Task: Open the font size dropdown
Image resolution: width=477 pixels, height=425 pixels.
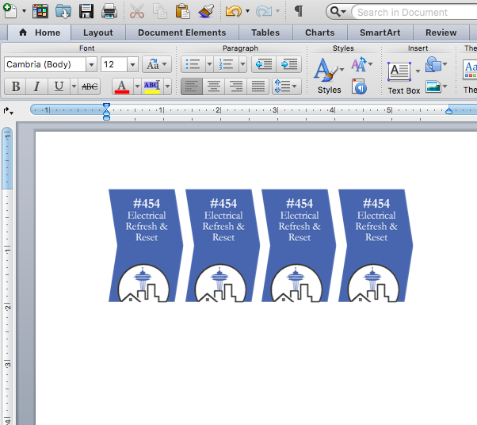Action: tap(132, 64)
